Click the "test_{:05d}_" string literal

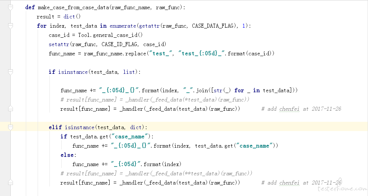point(202,54)
